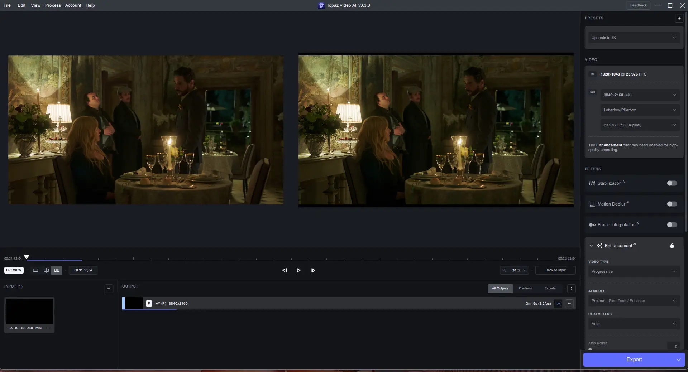Click the output sort order icon
The image size is (688, 372).
point(572,289)
